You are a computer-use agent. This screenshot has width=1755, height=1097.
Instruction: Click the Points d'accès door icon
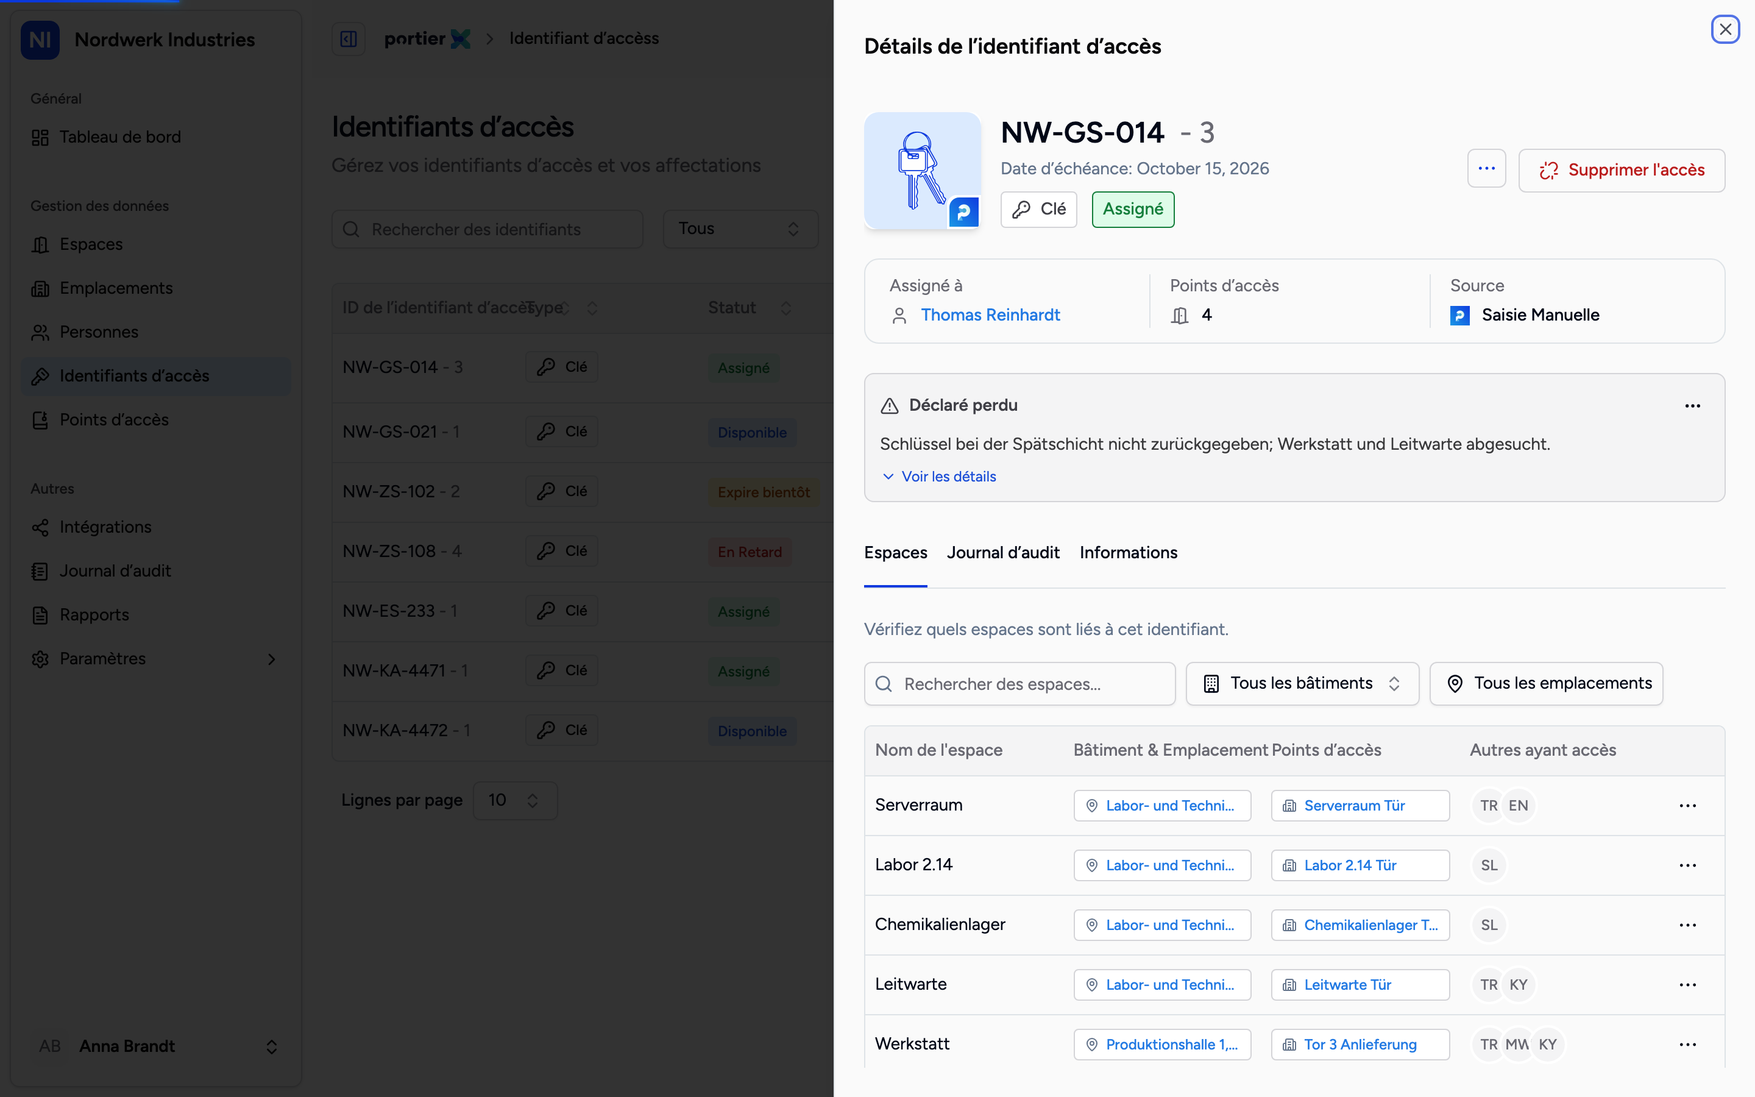[x=1179, y=316]
